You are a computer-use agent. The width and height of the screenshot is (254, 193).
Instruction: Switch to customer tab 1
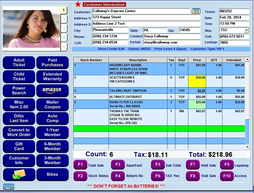(63, 10)
